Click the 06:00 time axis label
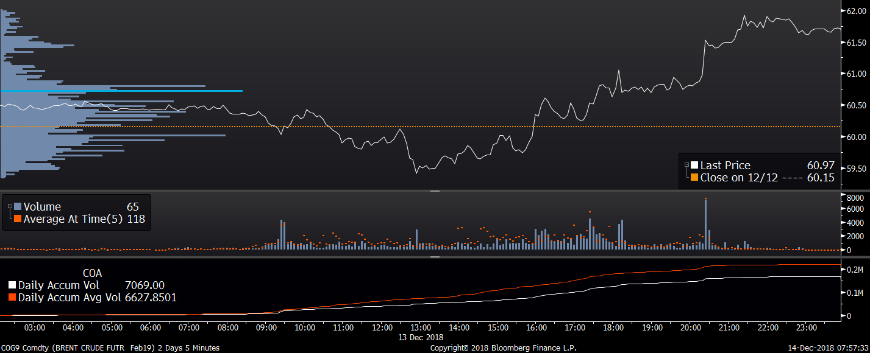870x353 pixels. [151, 327]
